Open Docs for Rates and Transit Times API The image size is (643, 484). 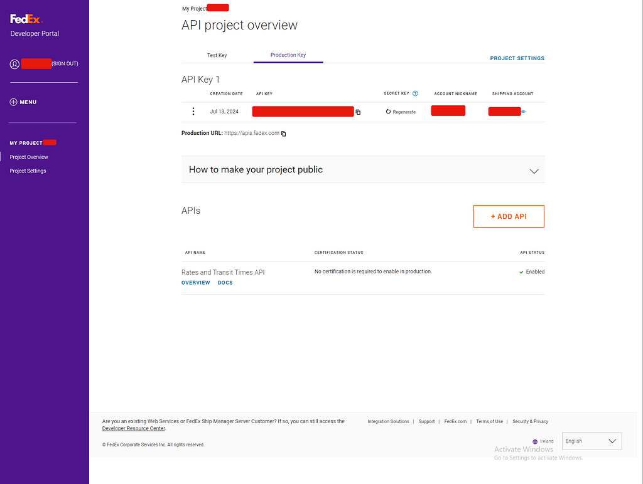(225, 283)
